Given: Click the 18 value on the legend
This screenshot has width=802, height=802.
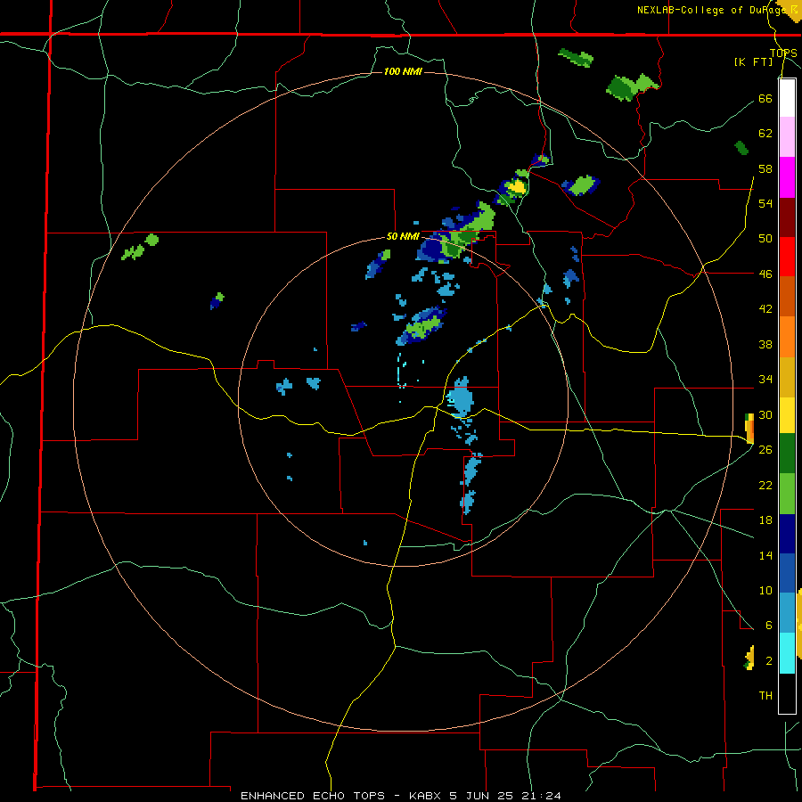Looking at the screenshot, I should (x=765, y=520).
